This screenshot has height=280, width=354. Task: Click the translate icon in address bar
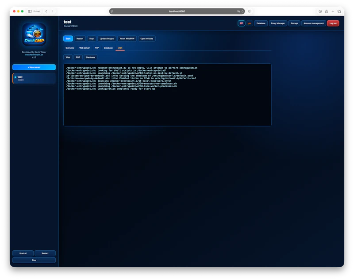[x=239, y=12]
